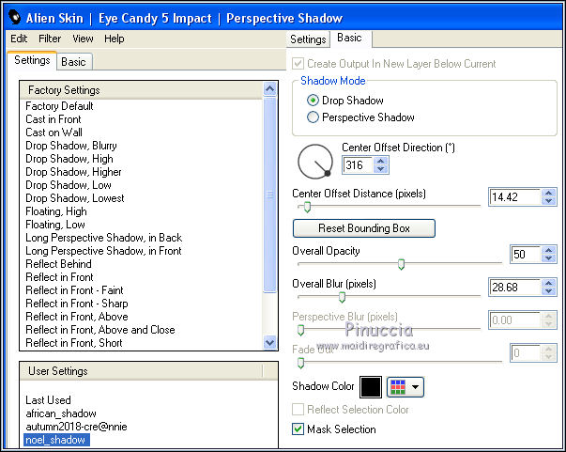Click the Fade Out slider handle
566x452 pixels.
(300, 363)
